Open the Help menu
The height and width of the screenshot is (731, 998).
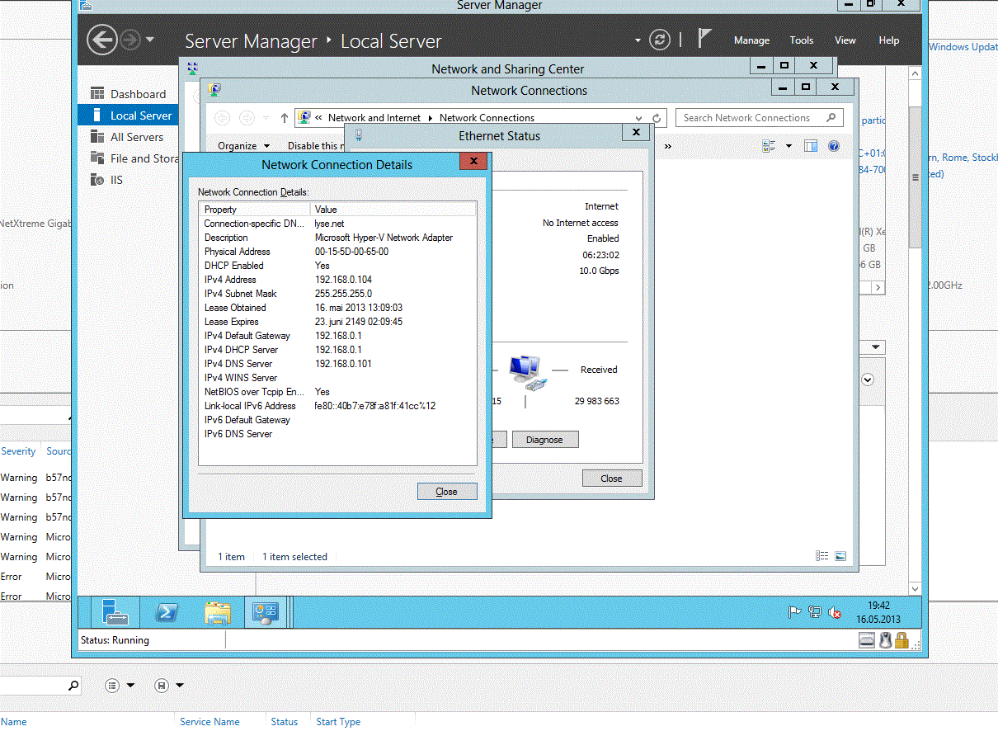889,40
